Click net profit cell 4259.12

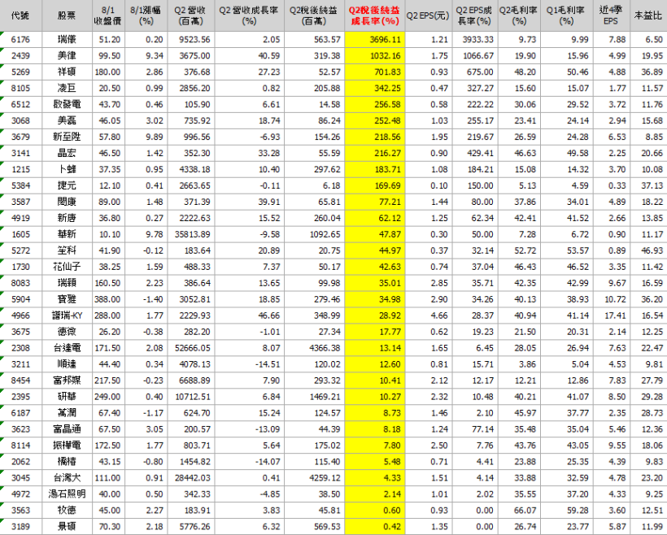click(314, 477)
